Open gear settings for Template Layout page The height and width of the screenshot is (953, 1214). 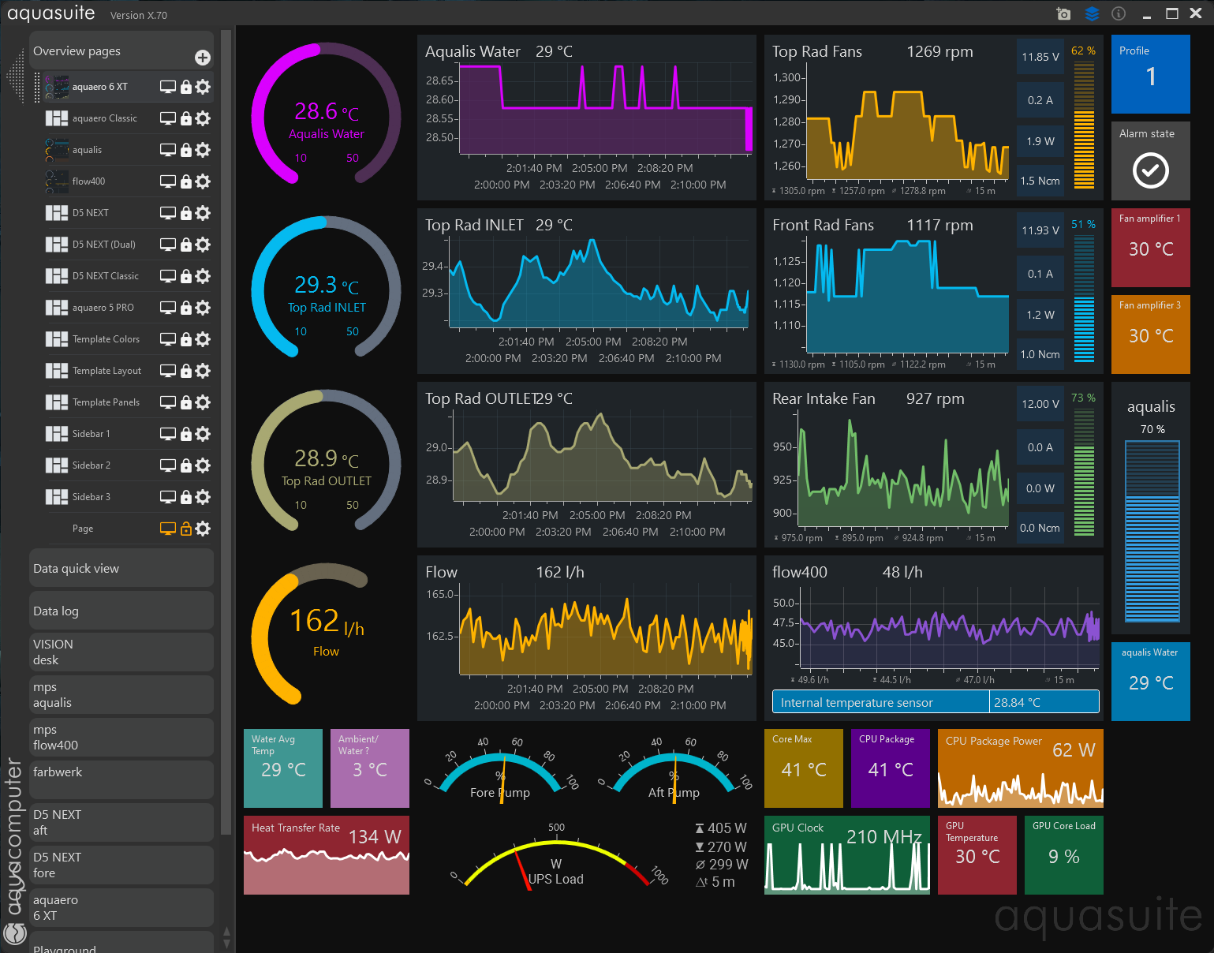coord(204,371)
